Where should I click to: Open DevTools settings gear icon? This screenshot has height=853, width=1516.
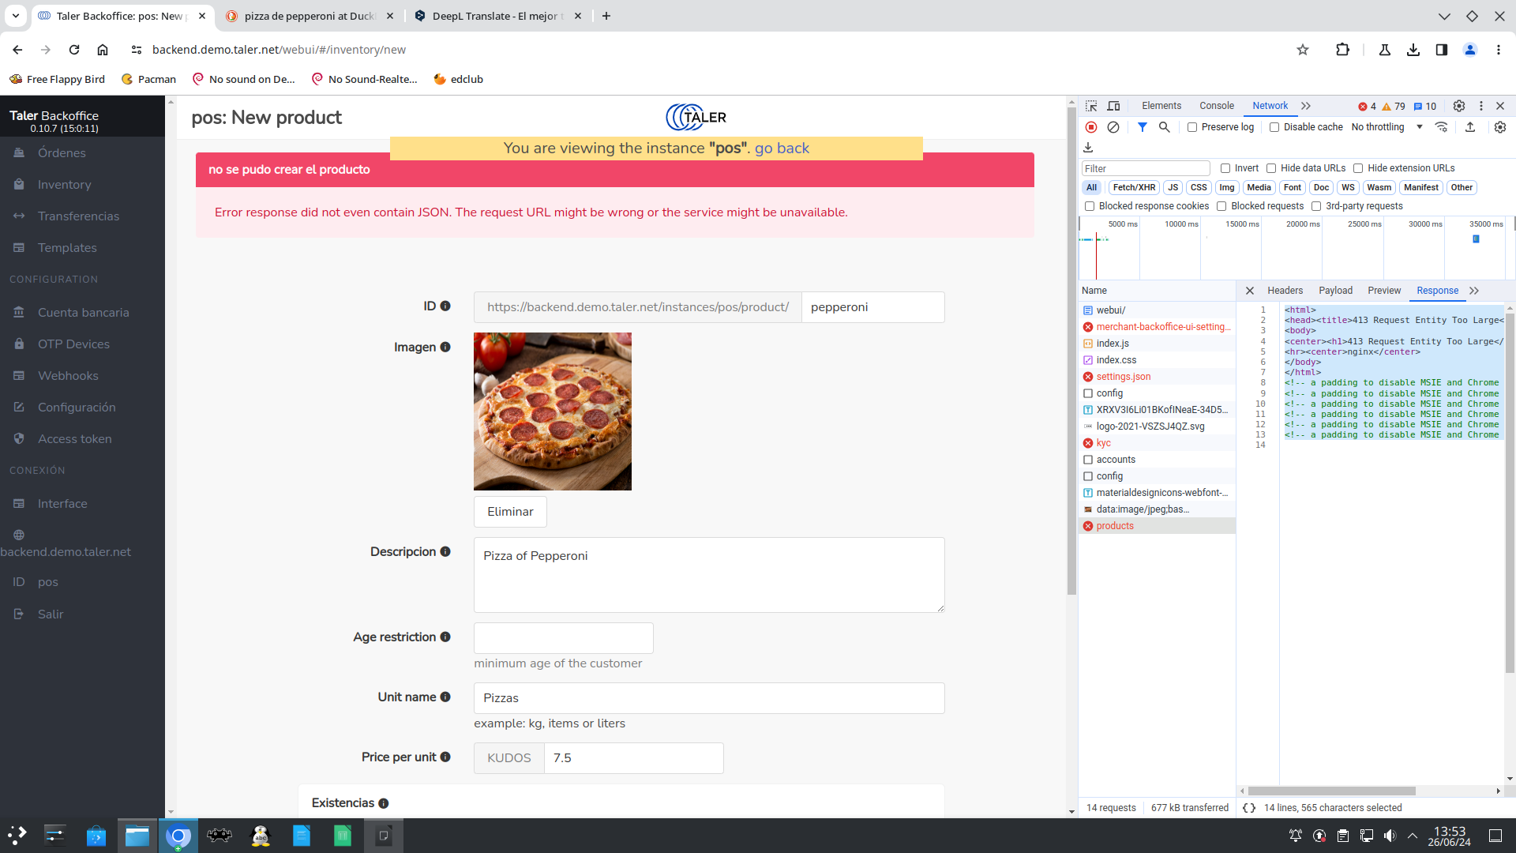click(1459, 106)
